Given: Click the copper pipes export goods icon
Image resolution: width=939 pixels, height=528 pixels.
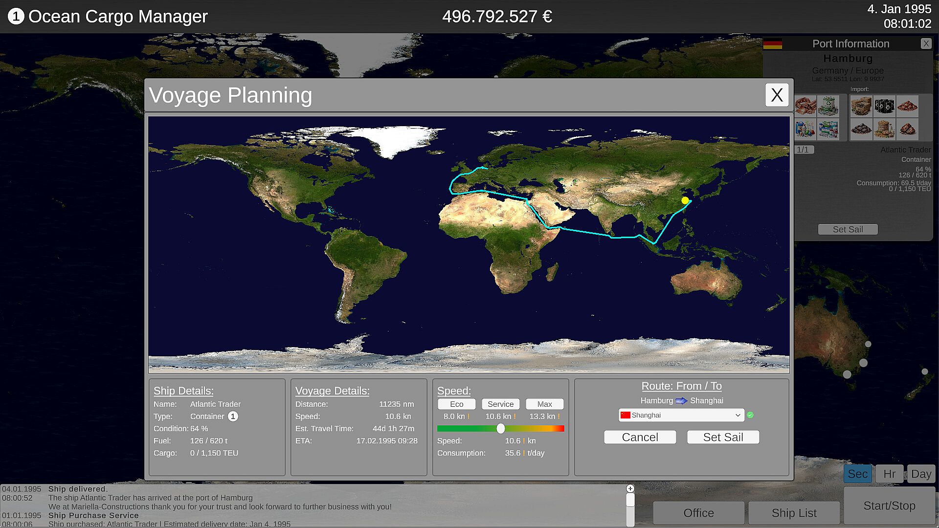Looking at the screenshot, I should [x=805, y=106].
